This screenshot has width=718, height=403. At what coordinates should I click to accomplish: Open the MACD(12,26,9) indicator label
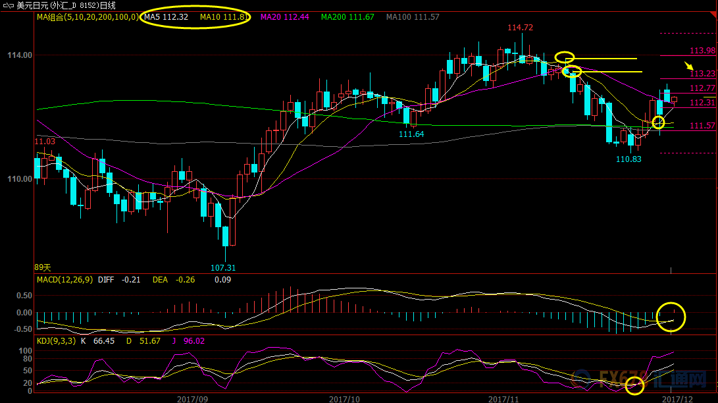coord(64,280)
